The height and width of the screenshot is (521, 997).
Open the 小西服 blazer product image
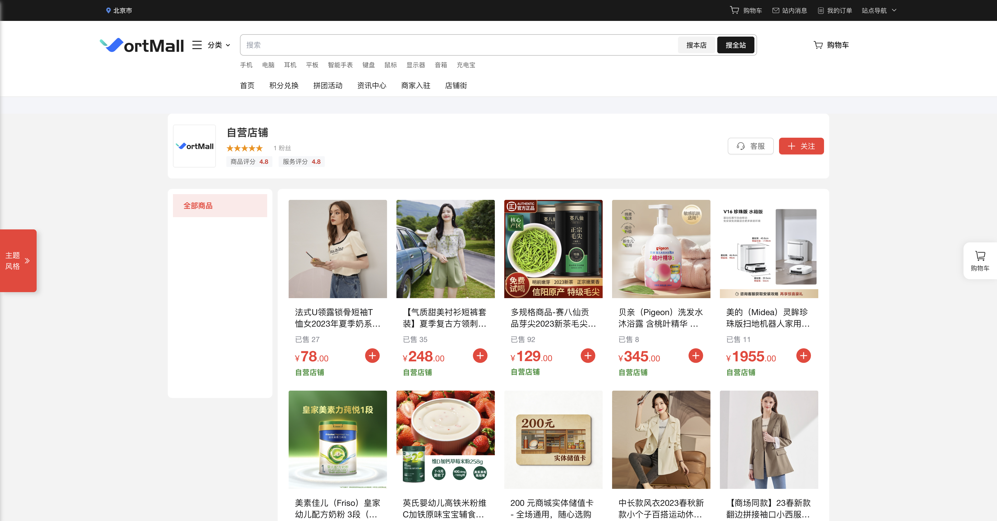coord(769,439)
